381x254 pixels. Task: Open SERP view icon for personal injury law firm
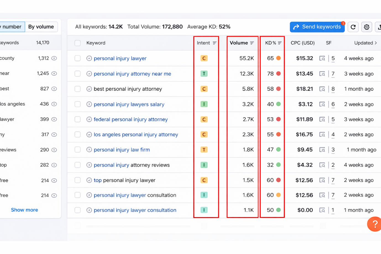click(x=322, y=150)
